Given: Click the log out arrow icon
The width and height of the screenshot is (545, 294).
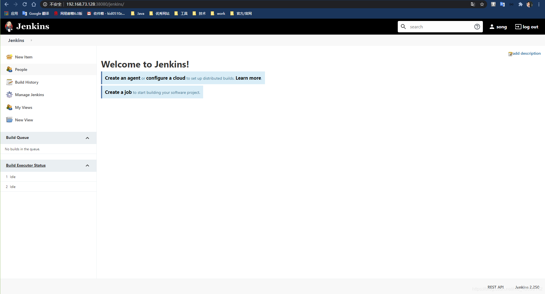Looking at the screenshot, I should (518, 27).
